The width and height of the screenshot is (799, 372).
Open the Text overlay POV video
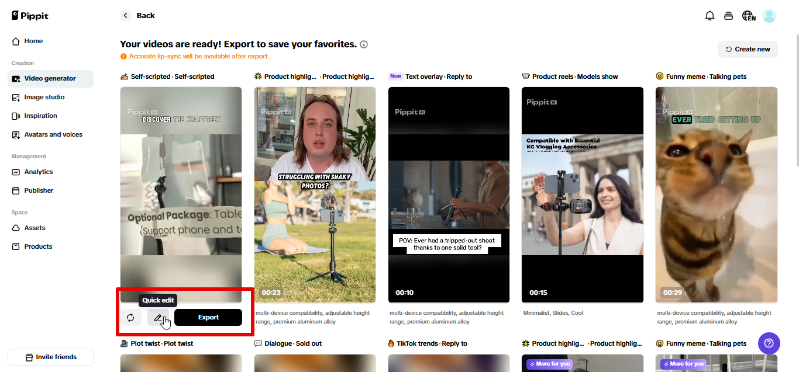[x=449, y=194]
